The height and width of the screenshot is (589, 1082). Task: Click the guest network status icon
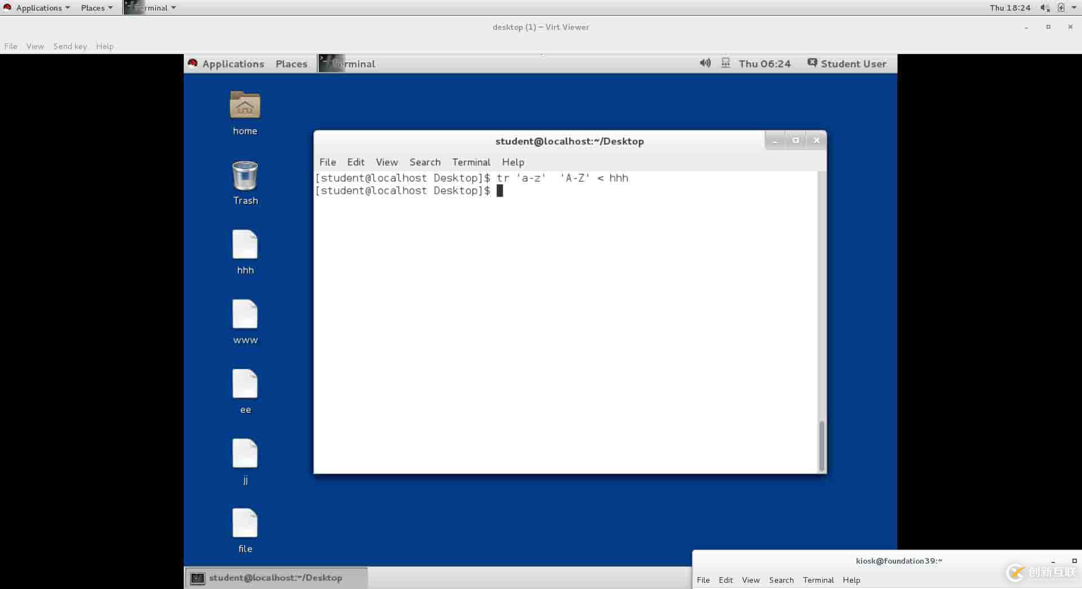click(725, 63)
